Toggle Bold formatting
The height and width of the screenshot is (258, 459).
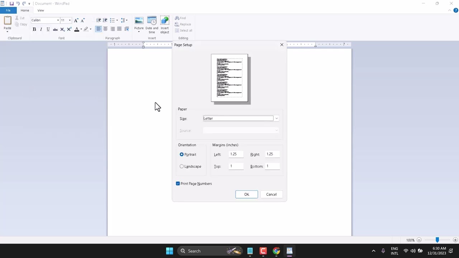click(x=34, y=29)
